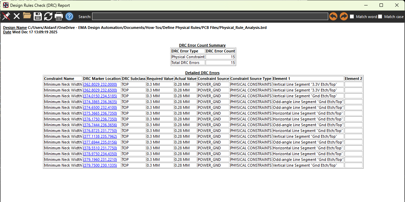Go to next search match arrow
This screenshot has width=405, height=202.
344,16
